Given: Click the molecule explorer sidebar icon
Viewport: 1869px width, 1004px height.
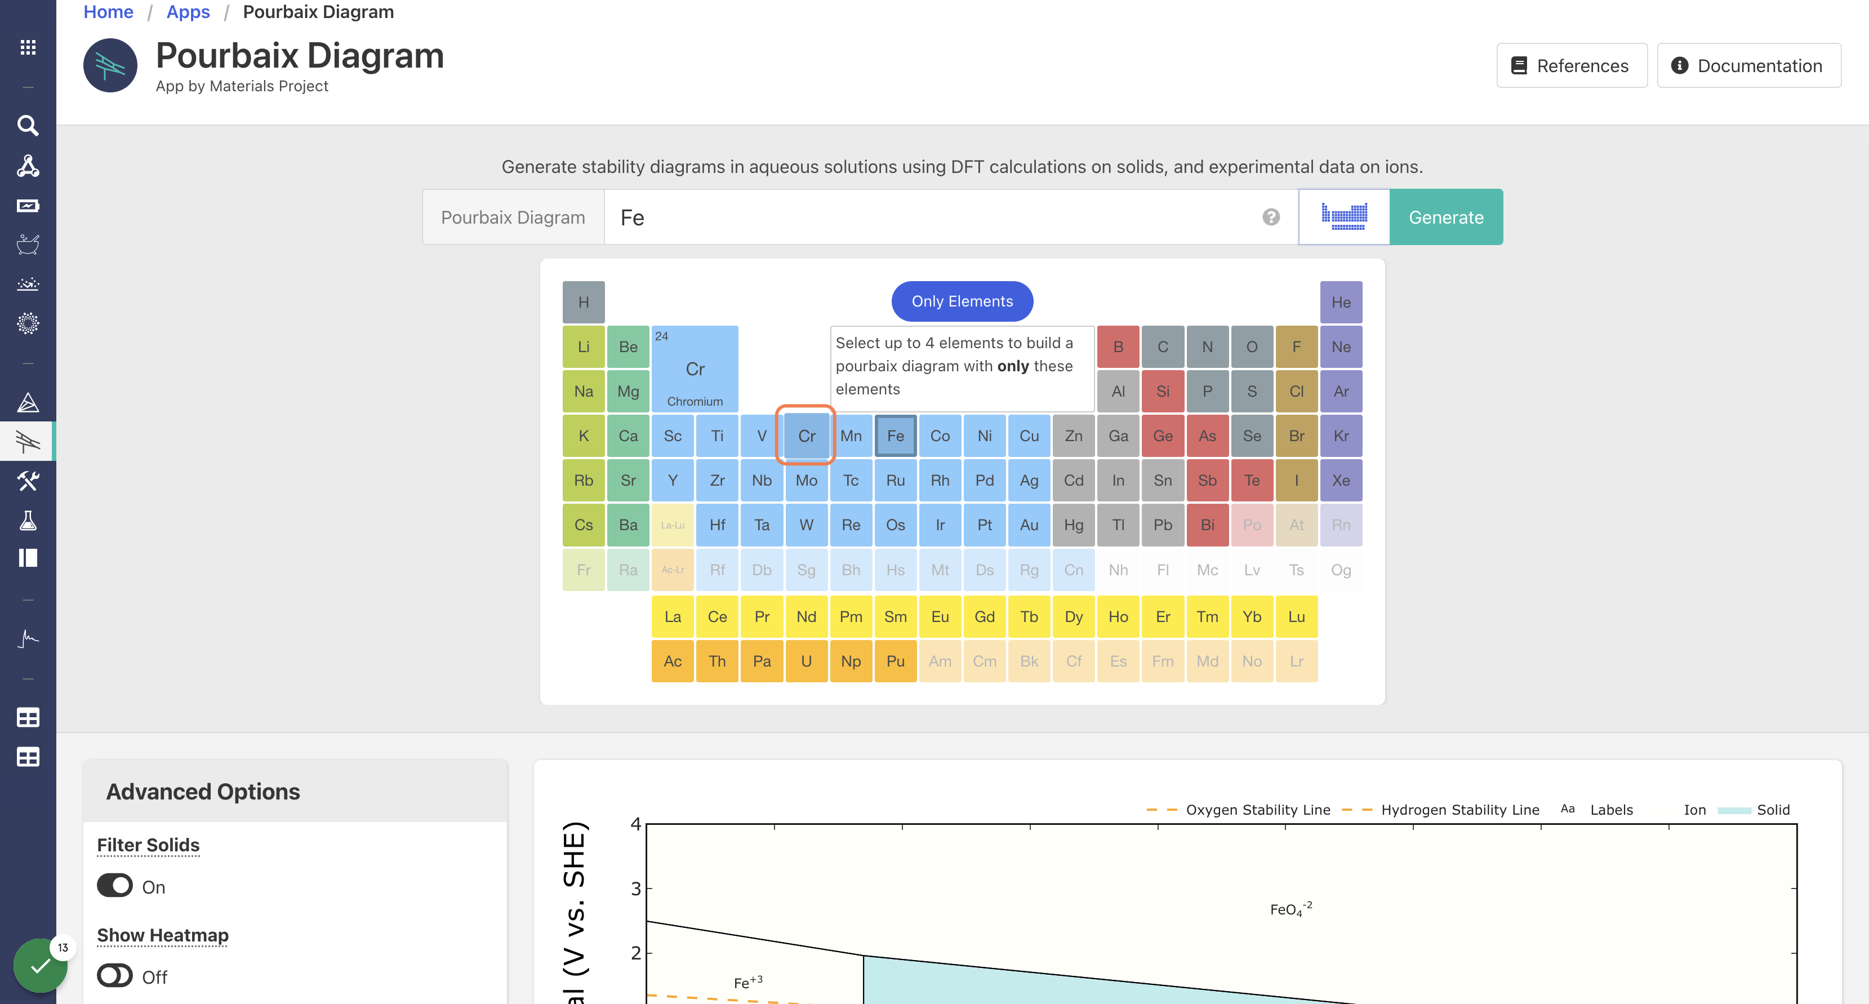Looking at the screenshot, I should (x=28, y=166).
